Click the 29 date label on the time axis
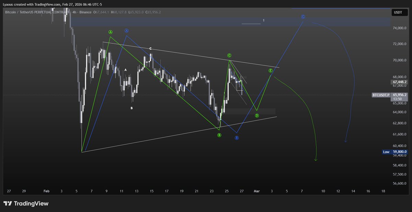The image size is (412, 212). [x=24, y=191]
